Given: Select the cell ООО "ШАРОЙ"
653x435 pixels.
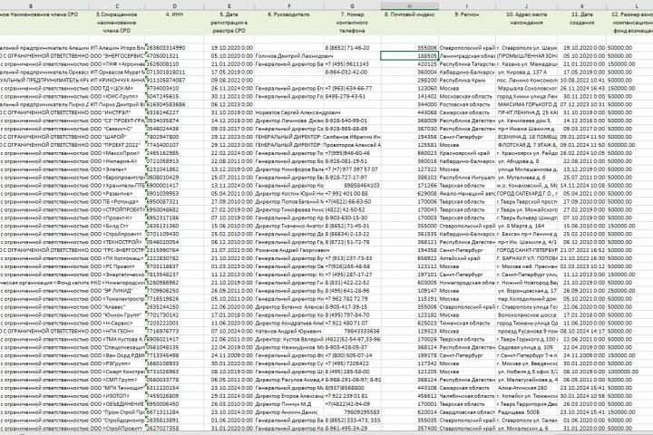Looking at the screenshot, I should 117,137.
